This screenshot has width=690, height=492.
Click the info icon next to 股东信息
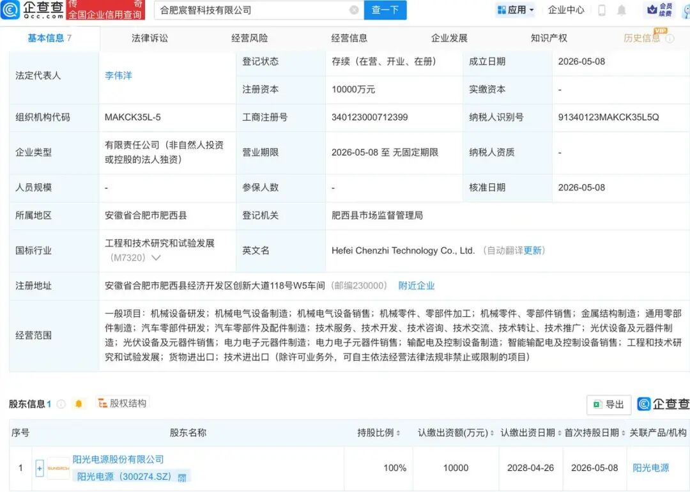pos(61,404)
